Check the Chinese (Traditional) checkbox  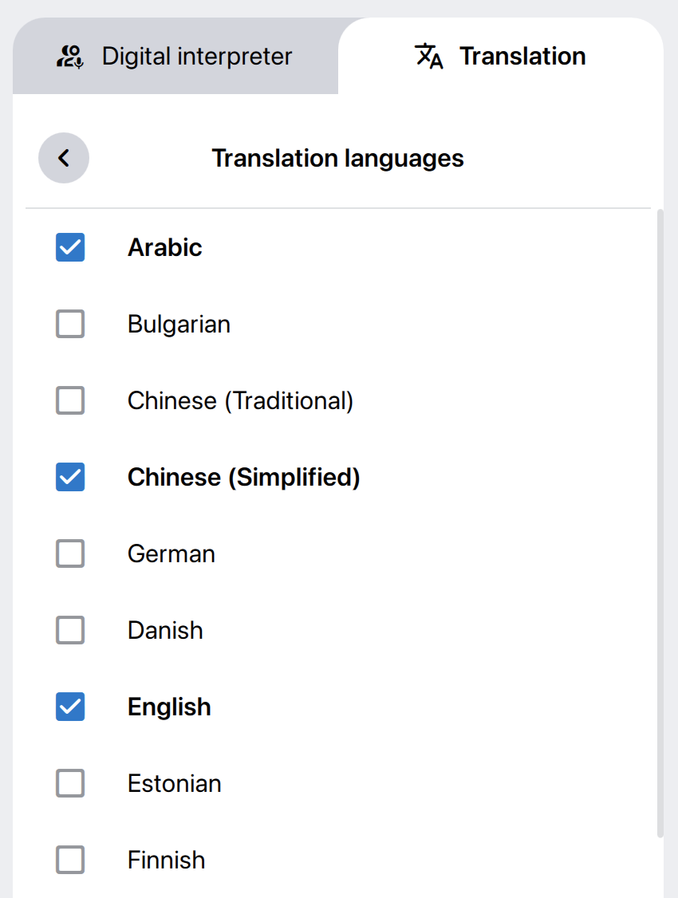pyautogui.click(x=70, y=400)
